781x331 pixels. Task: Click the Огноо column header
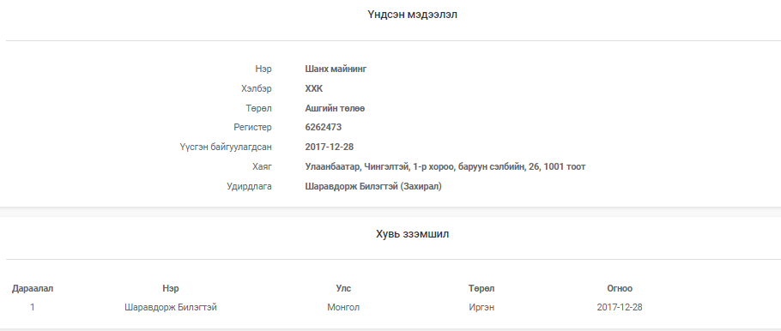[620, 288]
